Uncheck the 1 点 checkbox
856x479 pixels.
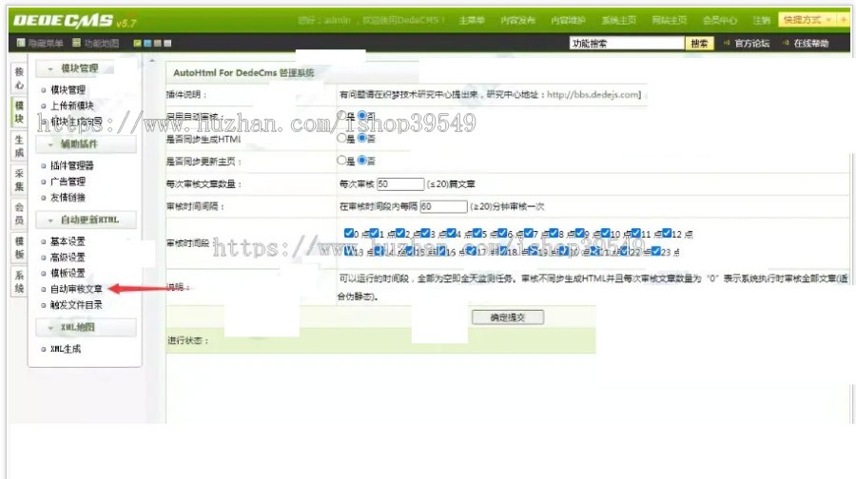[x=374, y=233]
